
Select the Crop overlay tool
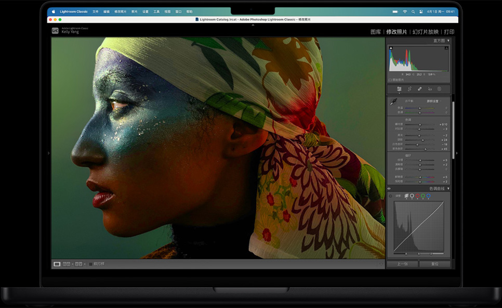click(409, 89)
